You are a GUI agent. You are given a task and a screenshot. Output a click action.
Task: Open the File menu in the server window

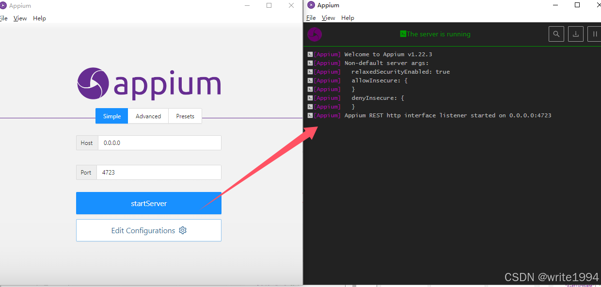point(311,17)
